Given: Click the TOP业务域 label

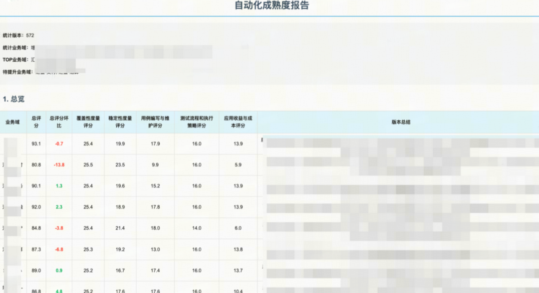Looking at the screenshot, I should tap(15, 60).
